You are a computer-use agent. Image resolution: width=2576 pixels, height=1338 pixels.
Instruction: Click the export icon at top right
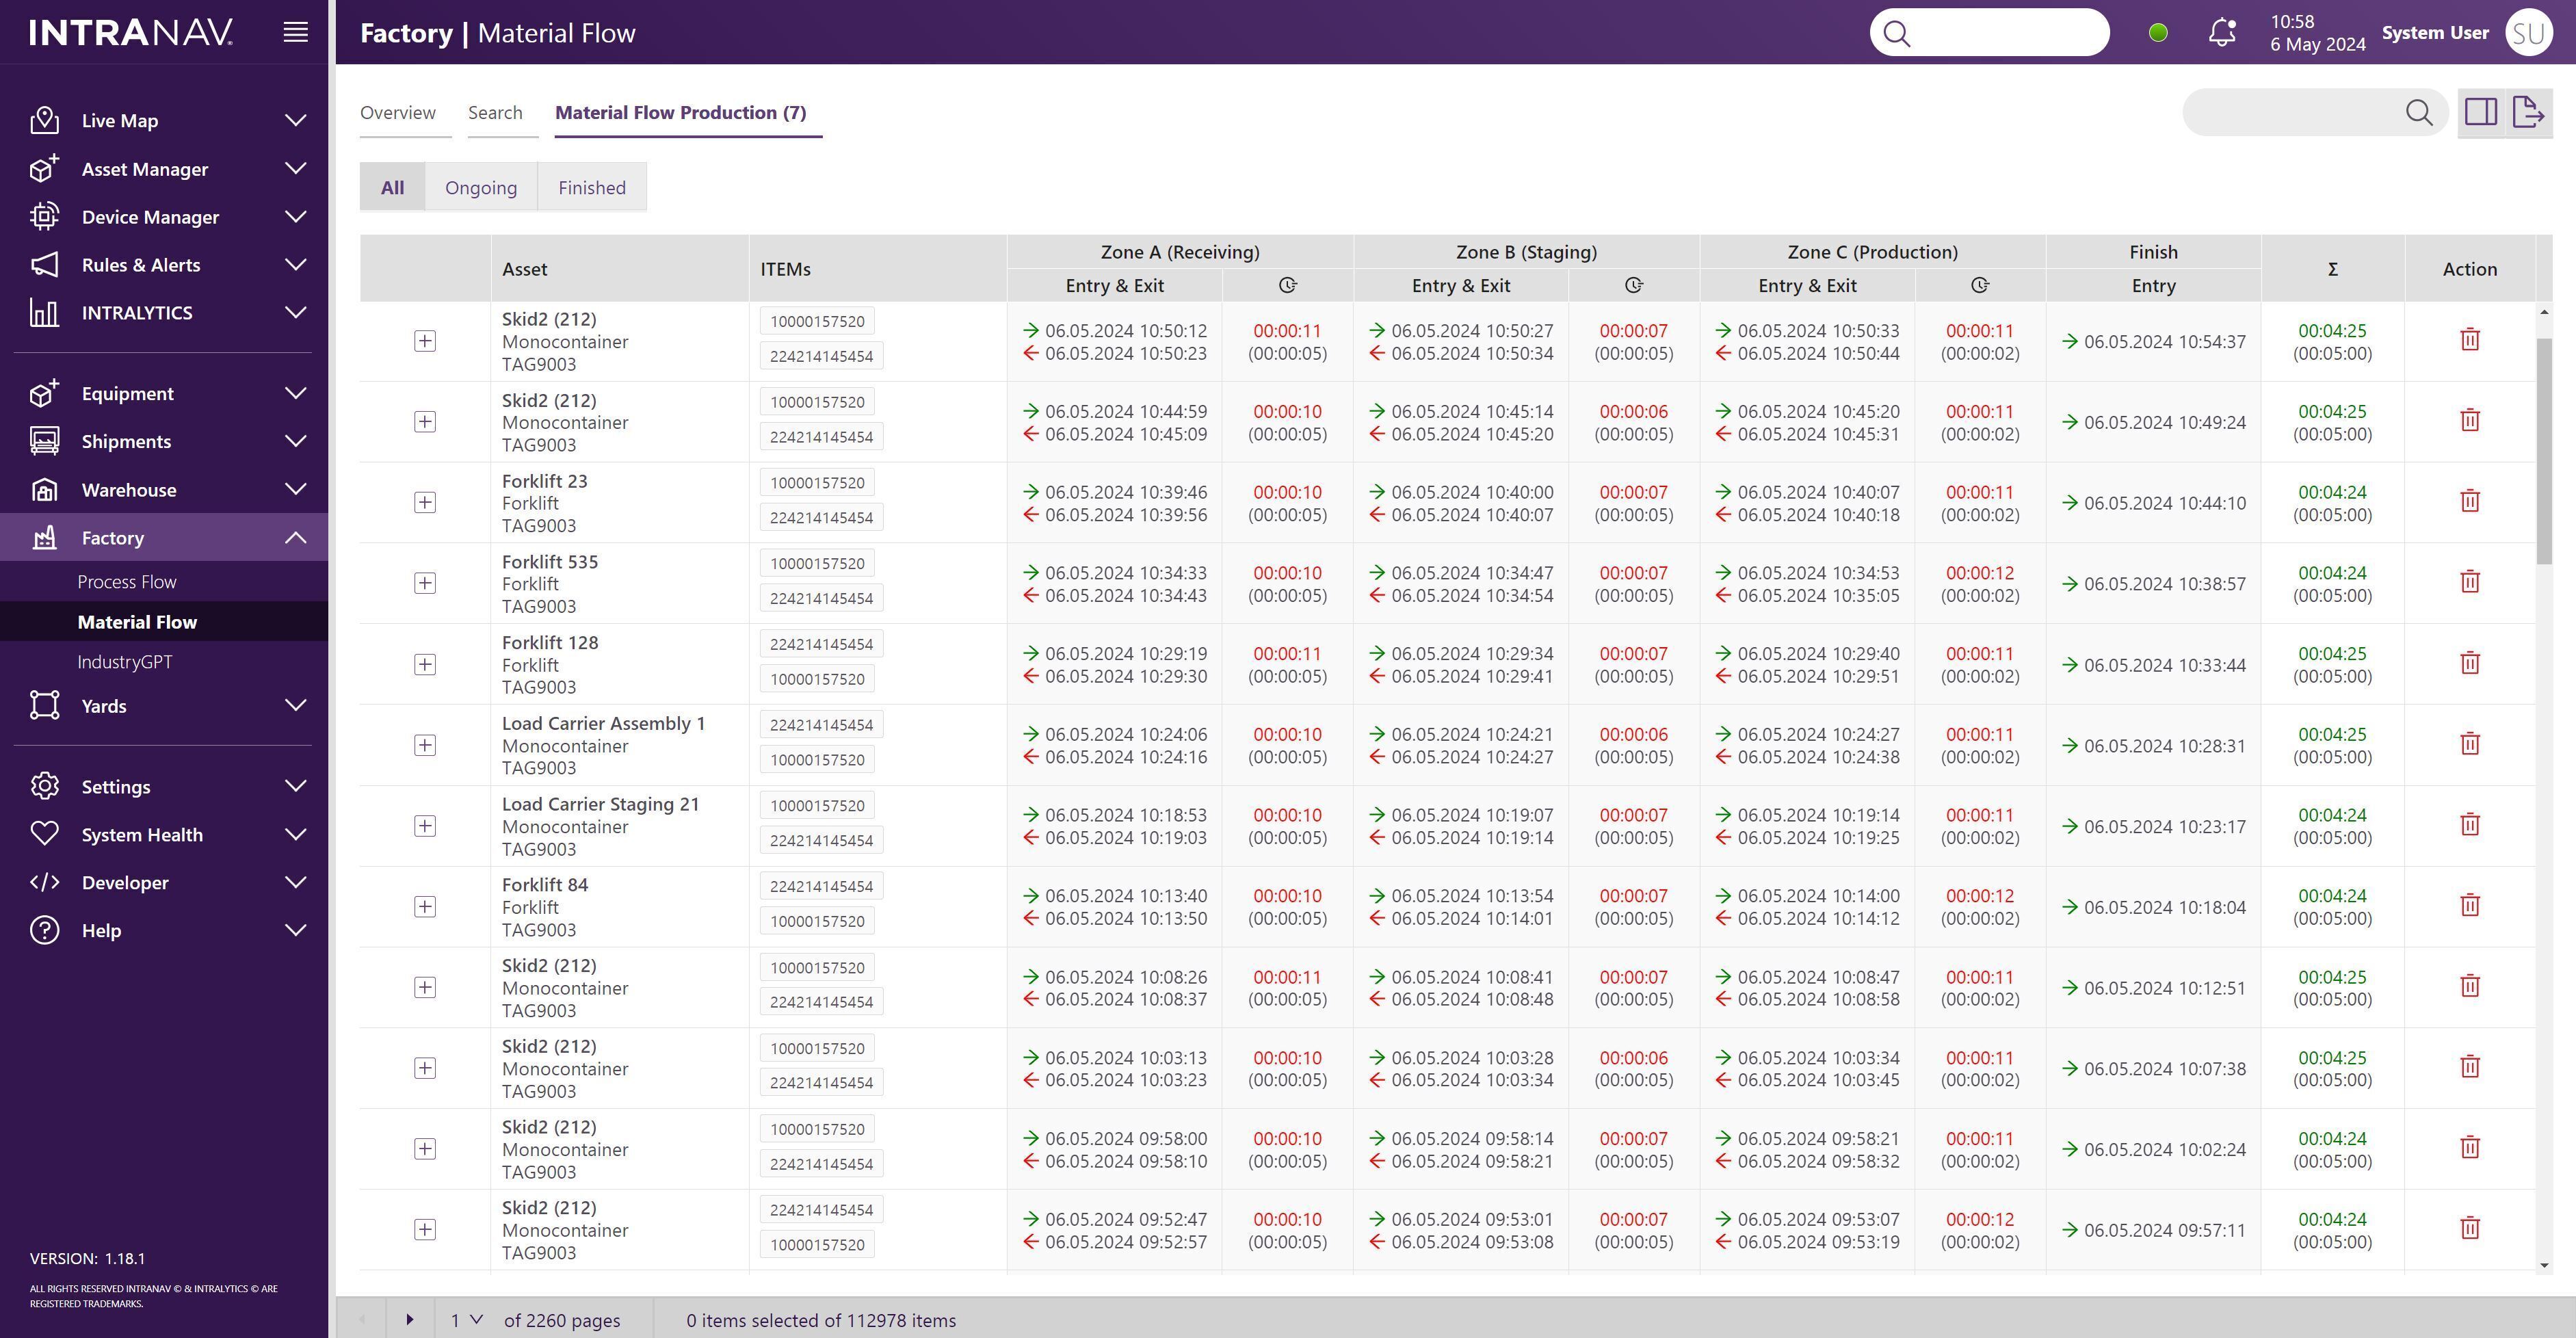2528,112
